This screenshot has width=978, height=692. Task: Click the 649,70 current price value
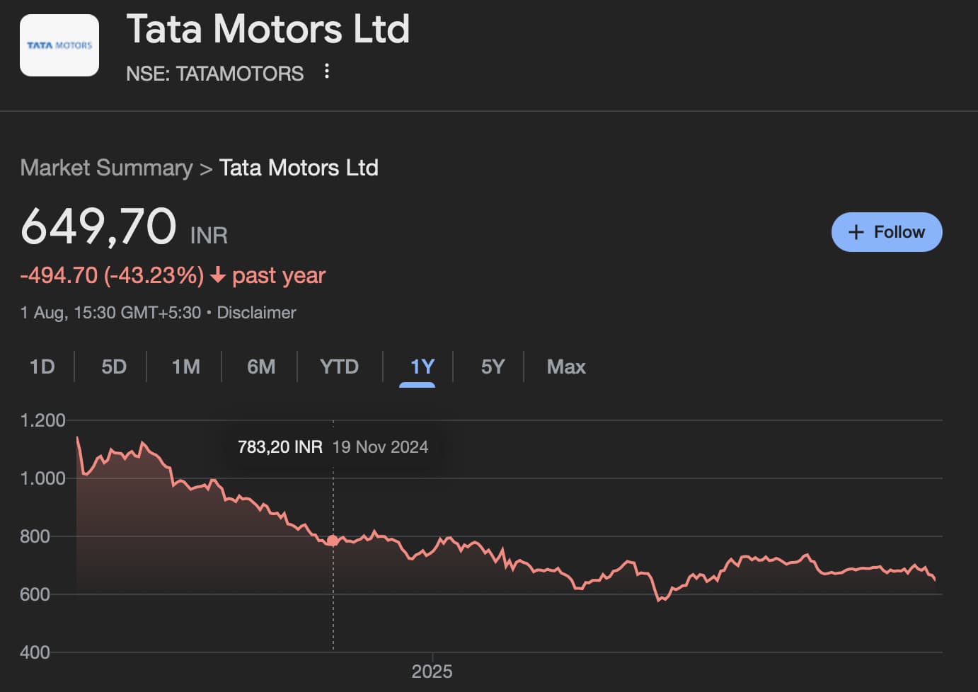coord(98,226)
